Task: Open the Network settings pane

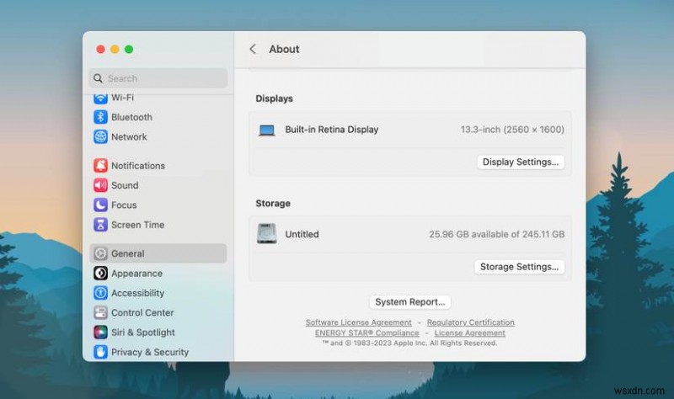Action: point(158,136)
